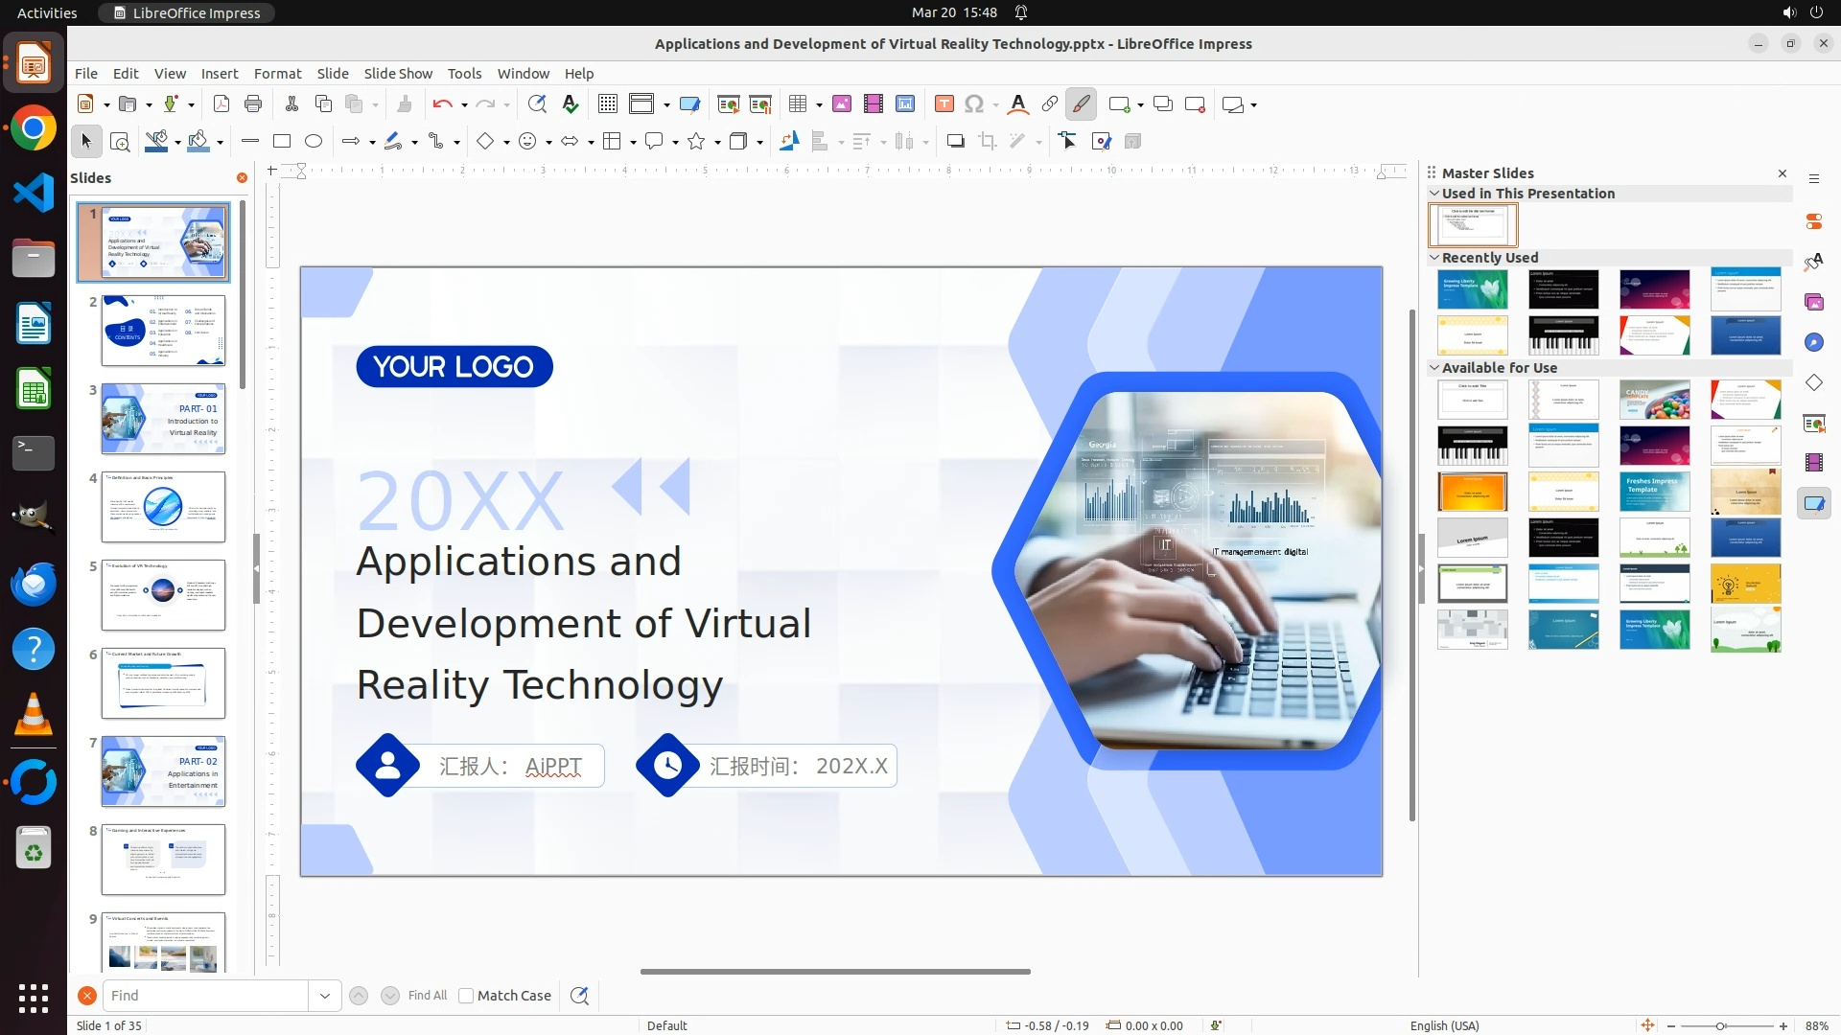1841x1035 pixels.
Task: Click the Insert Text Box icon
Action: click(x=944, y=104)
